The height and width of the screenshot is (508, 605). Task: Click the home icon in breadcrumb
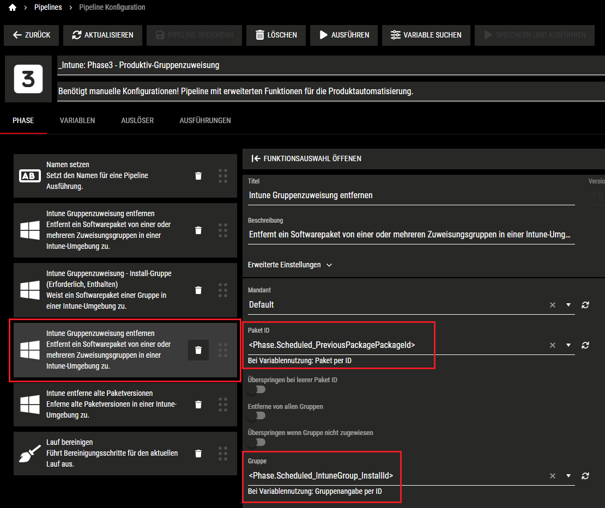click(13, 8)
